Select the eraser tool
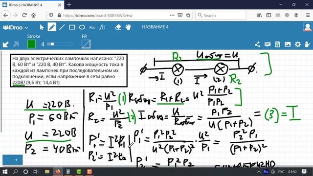This screenshot has height=176, width=313. pos(118,27)
